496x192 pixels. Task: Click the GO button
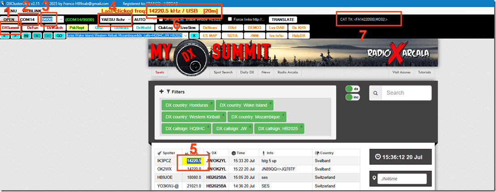pos(59,36)
